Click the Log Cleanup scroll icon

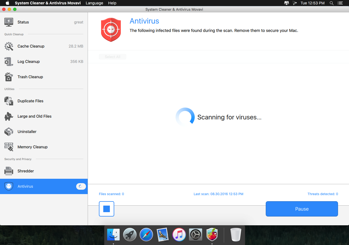click(x=9, y=62)
